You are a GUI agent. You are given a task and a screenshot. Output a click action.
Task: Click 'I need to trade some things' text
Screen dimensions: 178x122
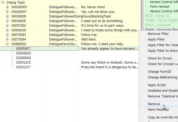(109, 30)
